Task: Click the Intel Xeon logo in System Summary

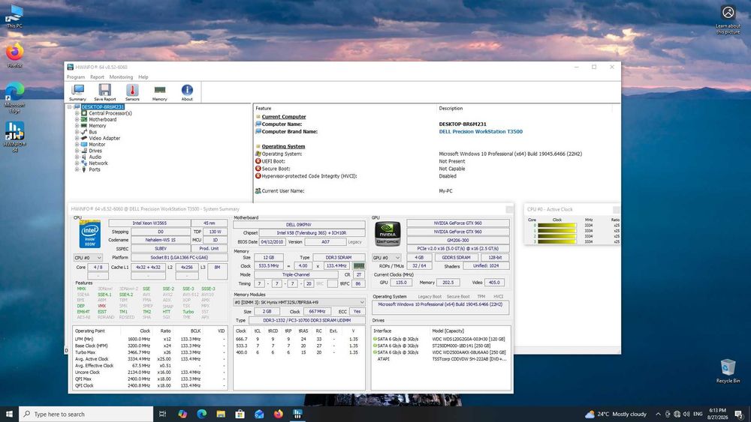Action: (x=90, y=234)
